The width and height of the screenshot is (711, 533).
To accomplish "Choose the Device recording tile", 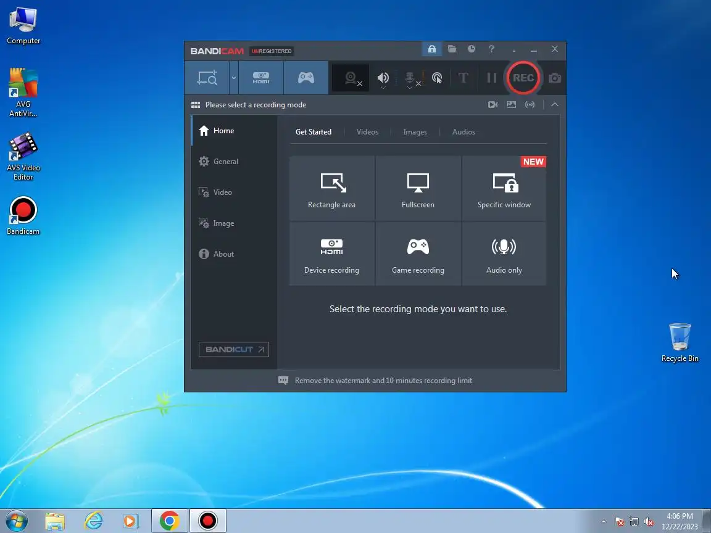I will click(332, 254).
